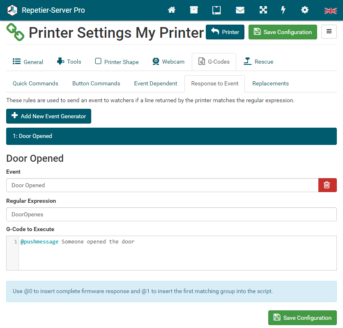Select the Replacements subtab
The image size is (343, 328).
(x=270, y=83)
